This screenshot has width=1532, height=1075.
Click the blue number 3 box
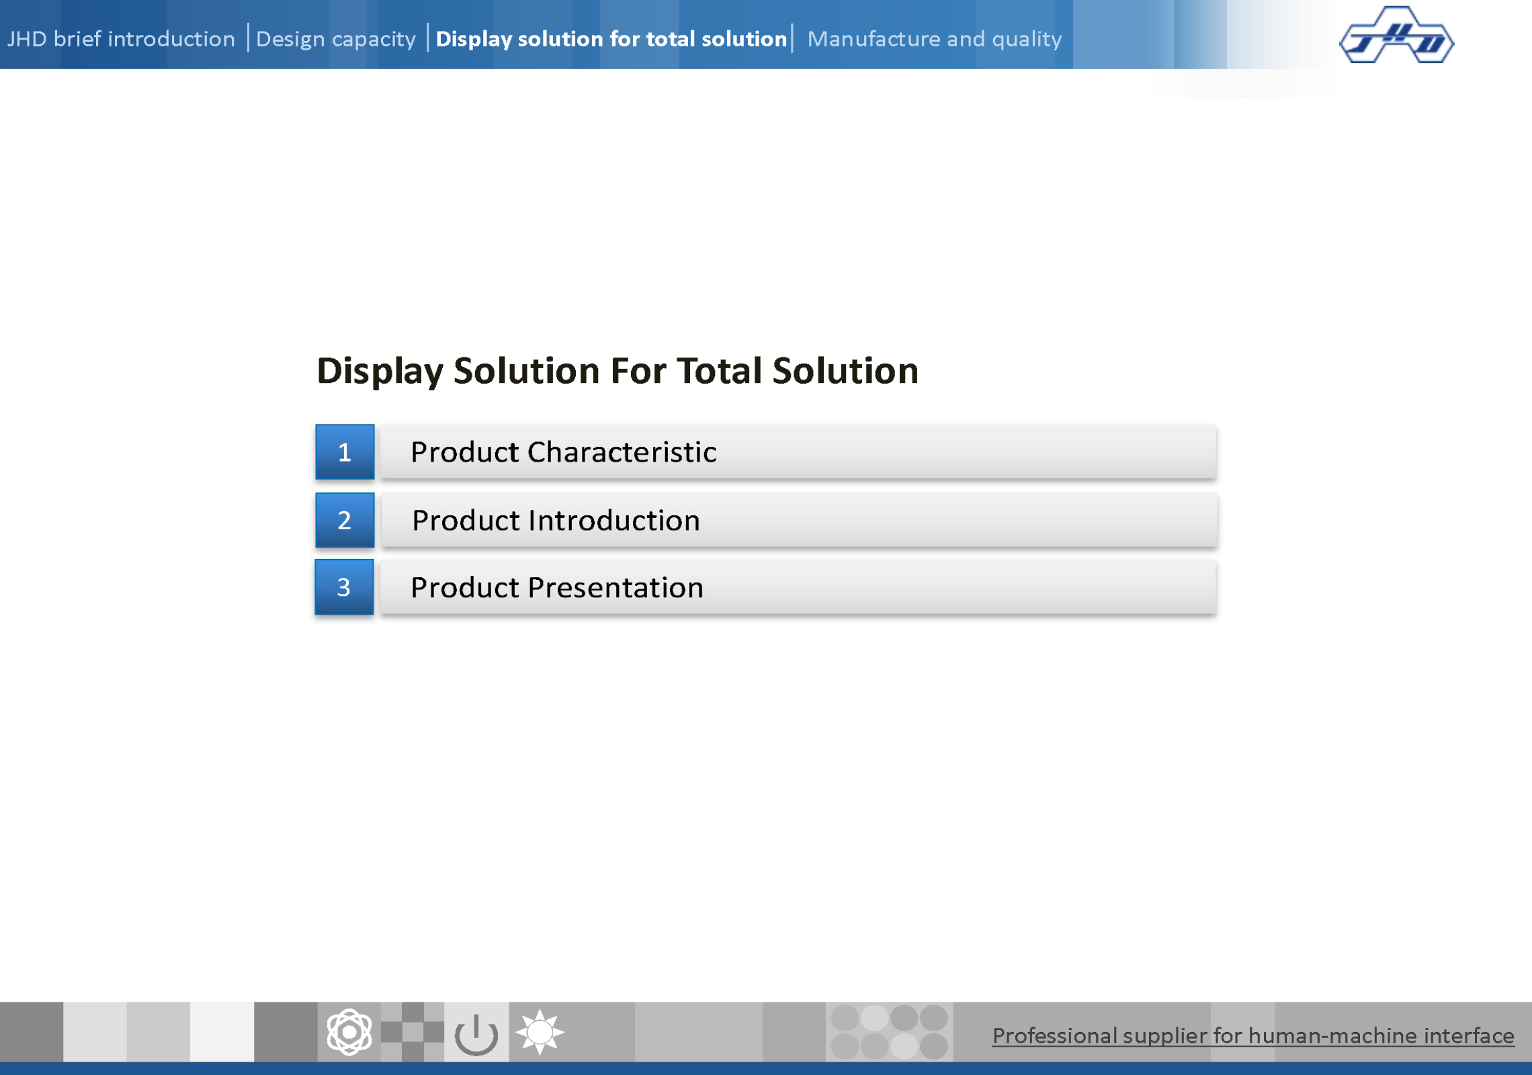pyautogui.click(x=344, y=587)
